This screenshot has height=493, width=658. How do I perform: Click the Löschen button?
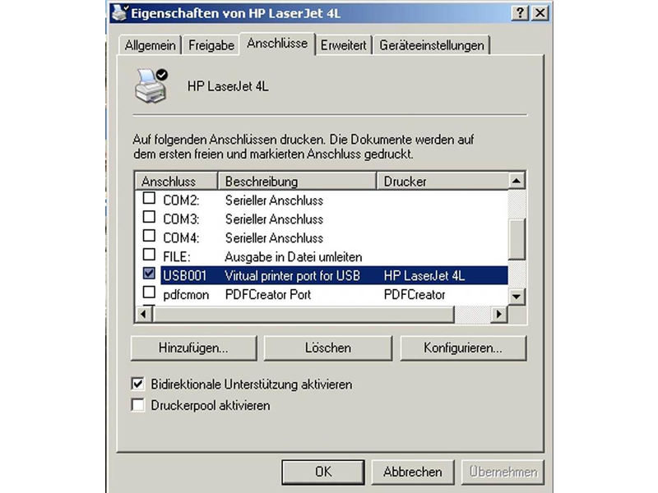[x=327, y=348]
